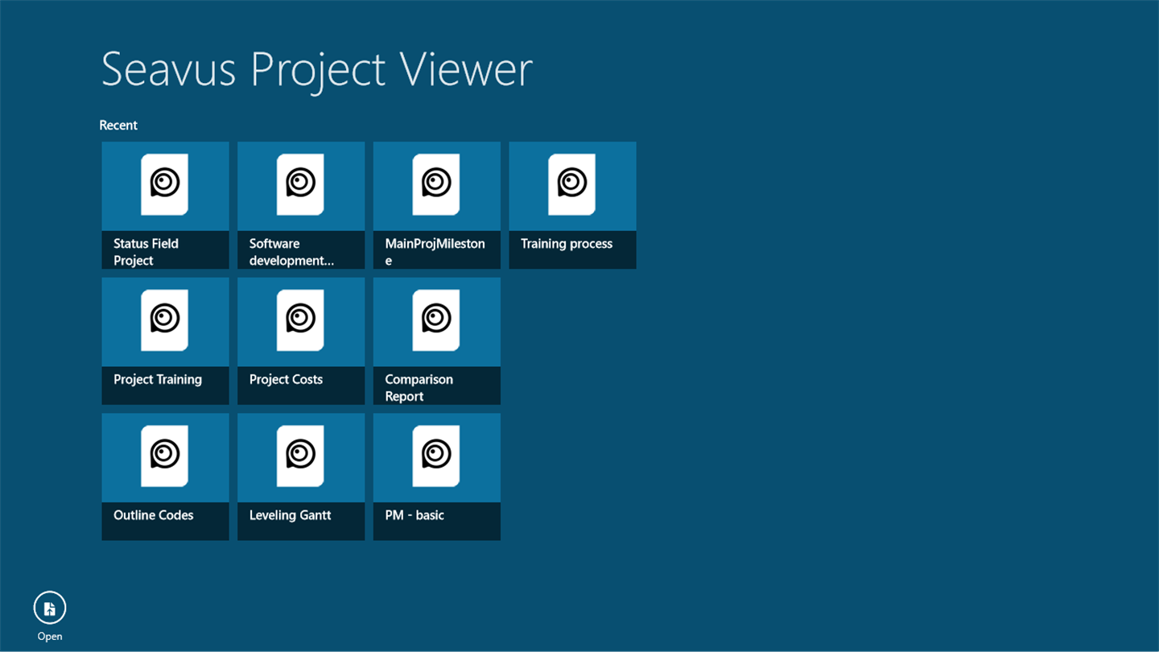
Task: Click the "Seavus Project Viewer" title
Action: [316, 70]
